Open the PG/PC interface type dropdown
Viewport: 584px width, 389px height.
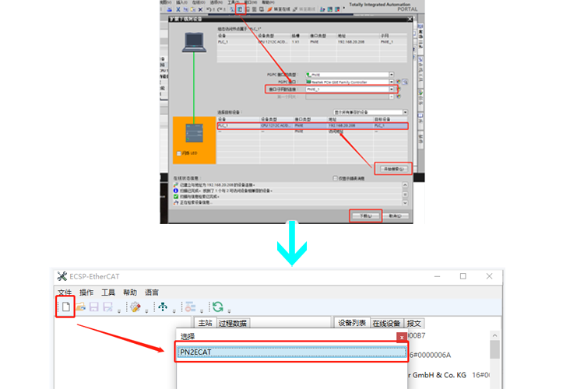[x=392, y=75]
